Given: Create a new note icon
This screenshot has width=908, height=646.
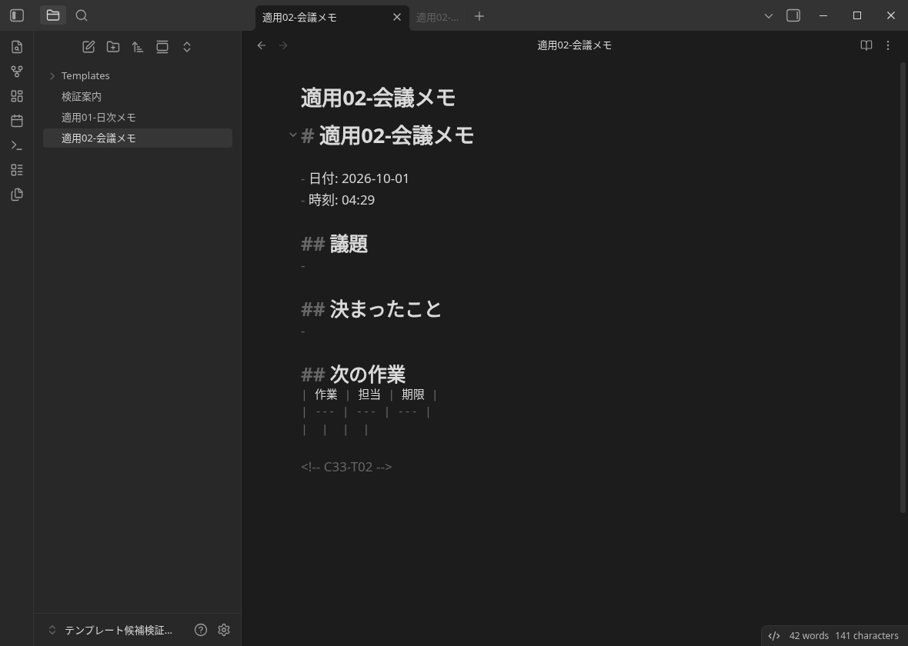Looking at the screenshot, I should tap(88, 47).
